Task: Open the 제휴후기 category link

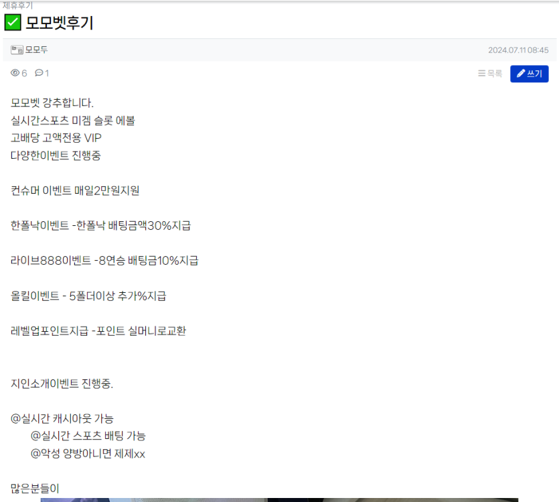Action: [18, 5]
